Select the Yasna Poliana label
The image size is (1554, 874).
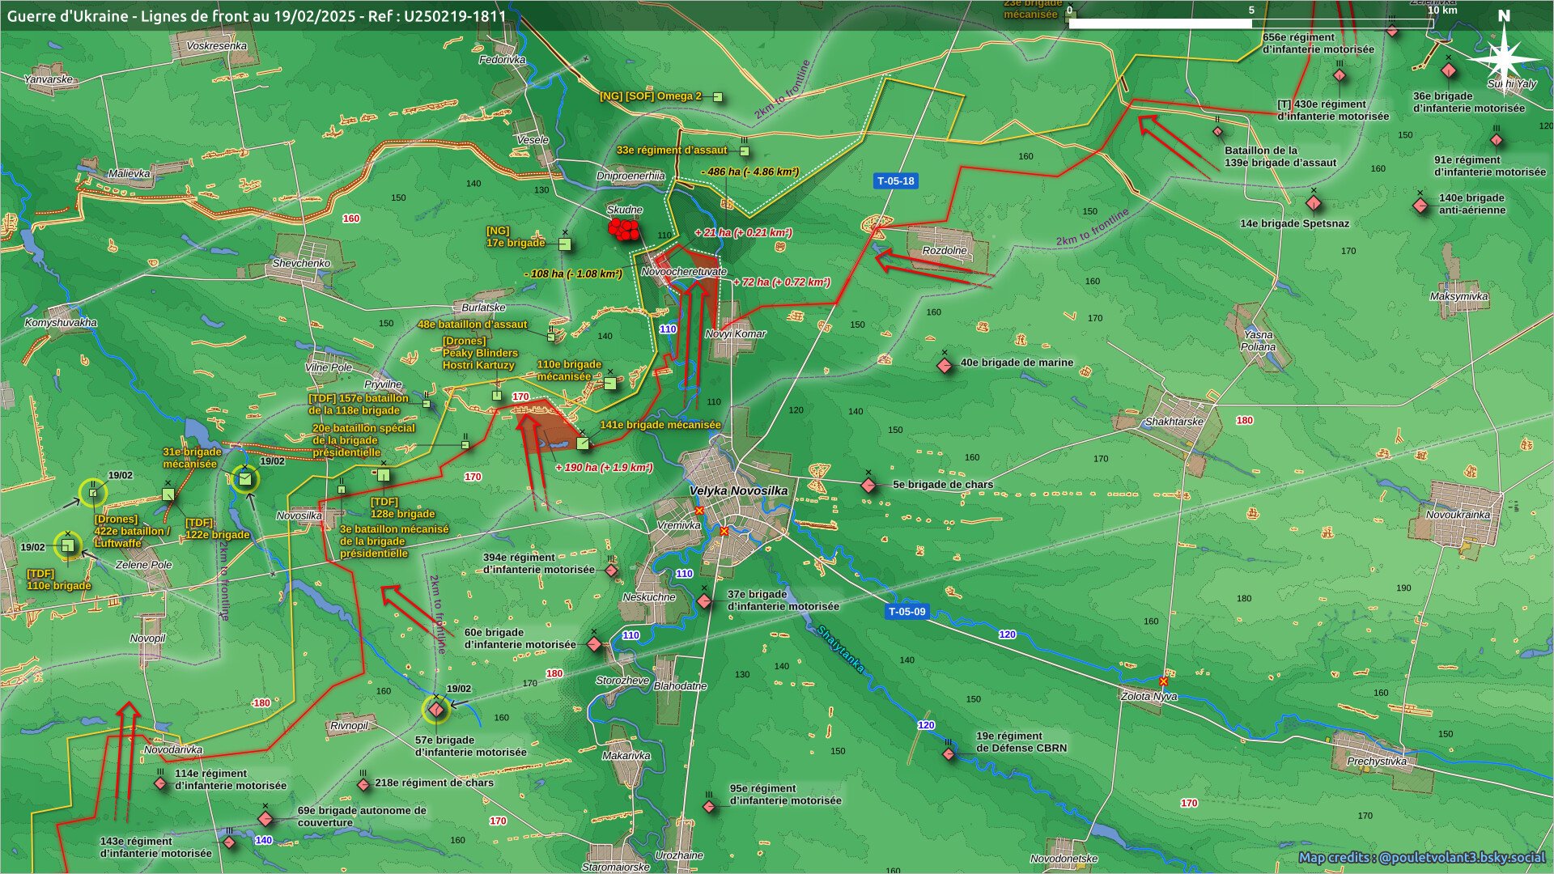1258,341
